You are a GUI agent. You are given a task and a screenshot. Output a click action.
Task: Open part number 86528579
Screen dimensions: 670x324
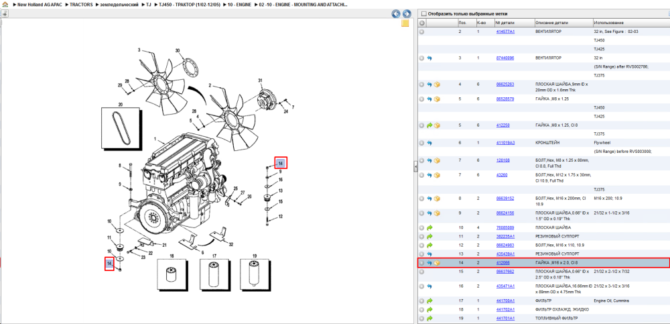click(505, 99)
